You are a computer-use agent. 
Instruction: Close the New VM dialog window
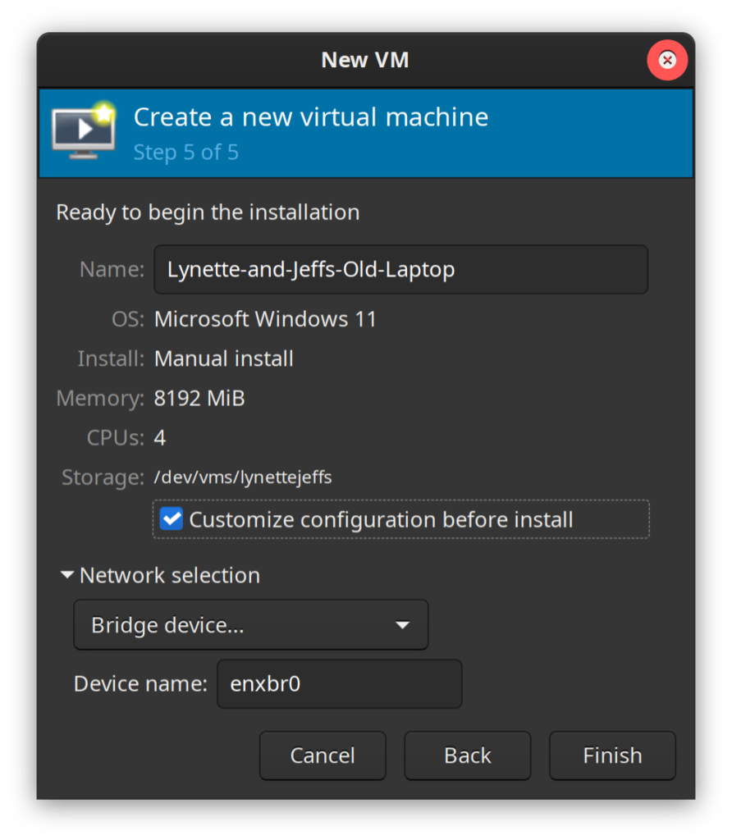[x=667, y=60]
